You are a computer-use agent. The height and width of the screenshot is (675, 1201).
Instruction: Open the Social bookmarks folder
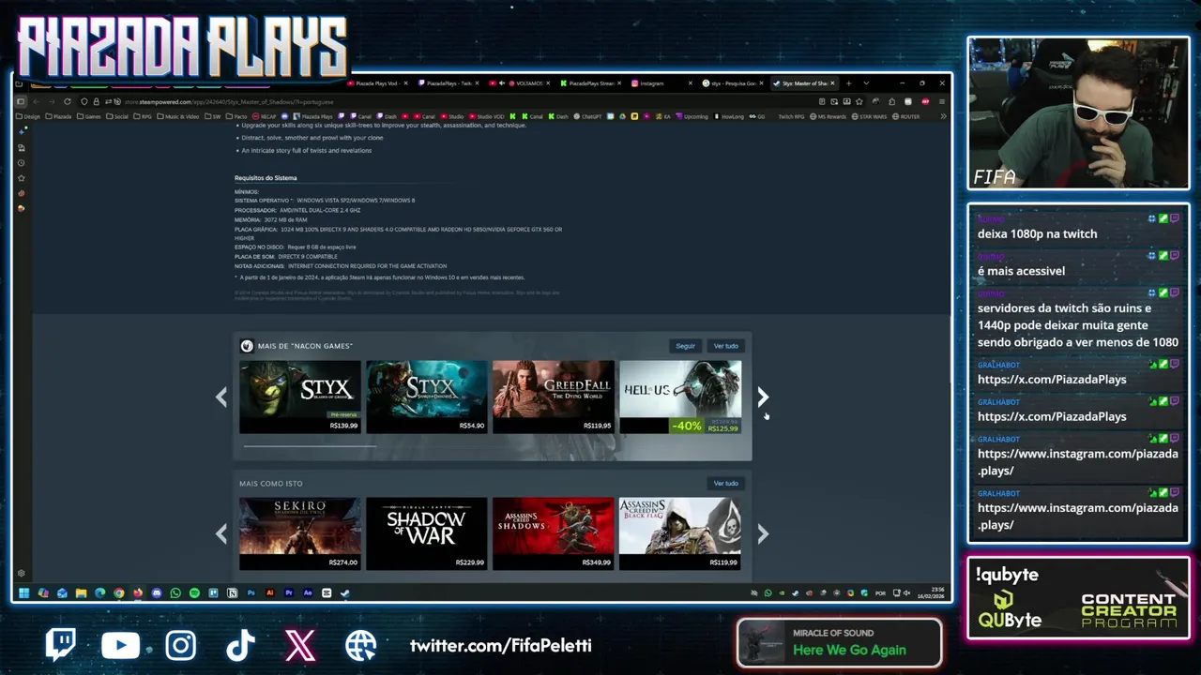(x=117, y=116)
